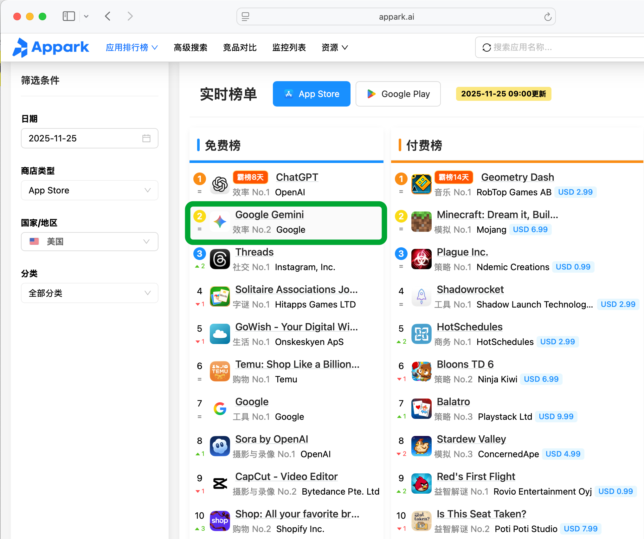Expand the 商店类型 App Store dropdown

pyautogui.click(x=90, y=190)
